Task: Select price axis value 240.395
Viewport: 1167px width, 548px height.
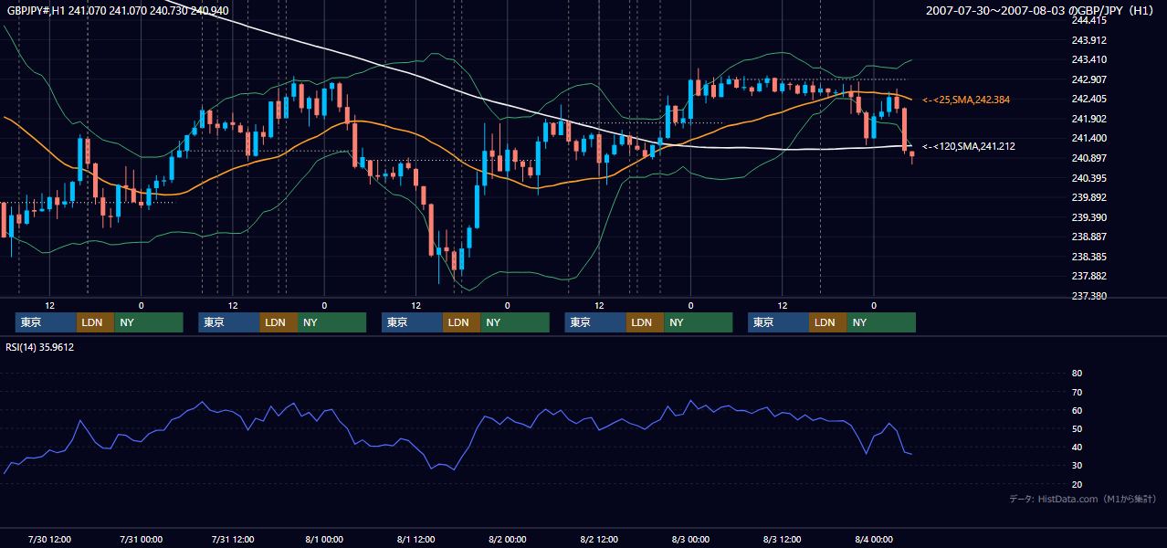Action: (x=1088, y=177)
